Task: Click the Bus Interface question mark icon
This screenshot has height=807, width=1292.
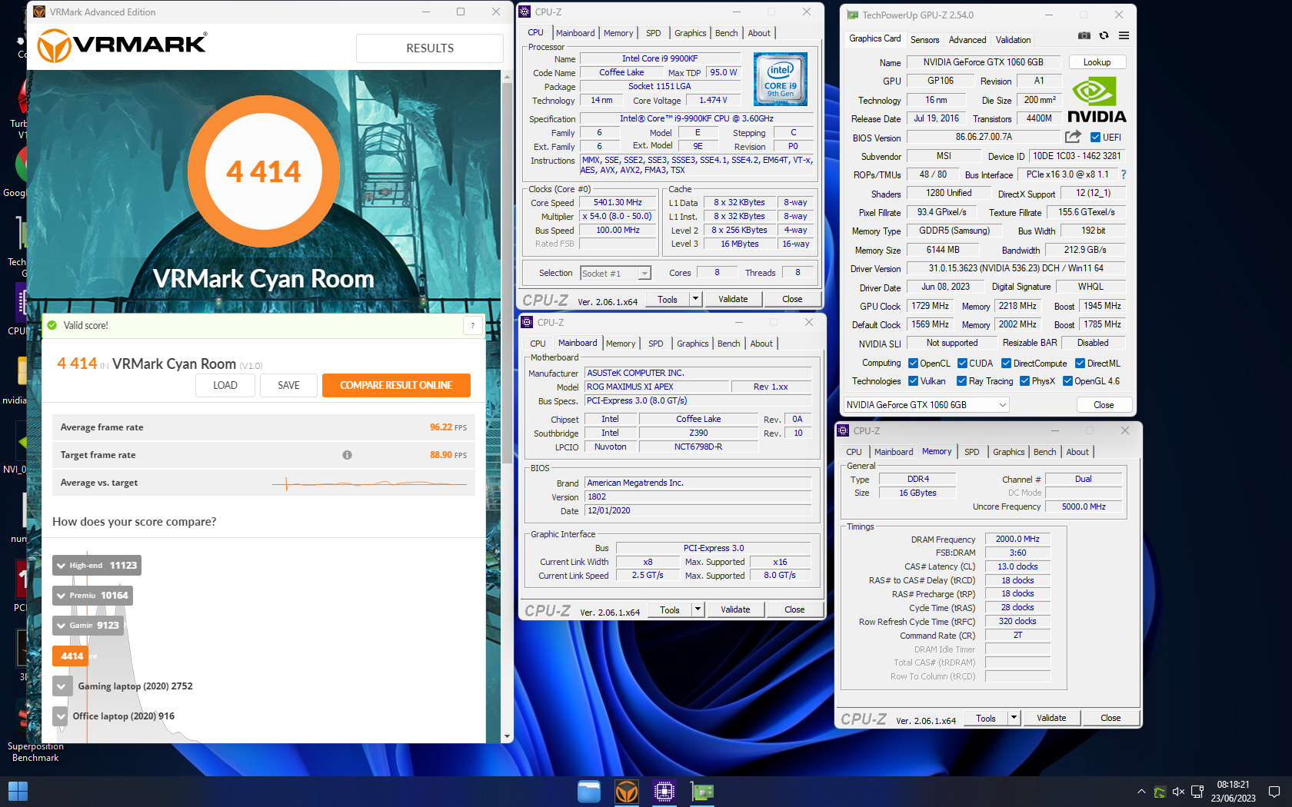Action: tap(1124, 174)
